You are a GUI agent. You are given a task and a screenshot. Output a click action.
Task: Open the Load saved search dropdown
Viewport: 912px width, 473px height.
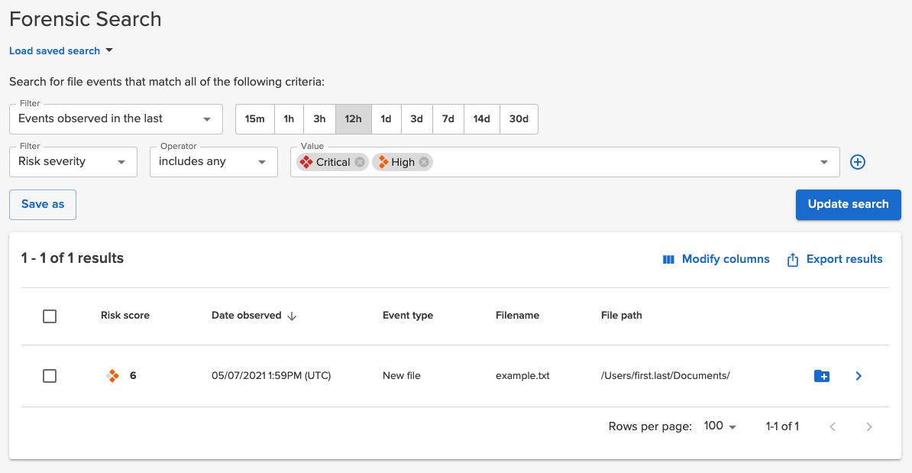(x=61, y=50)
